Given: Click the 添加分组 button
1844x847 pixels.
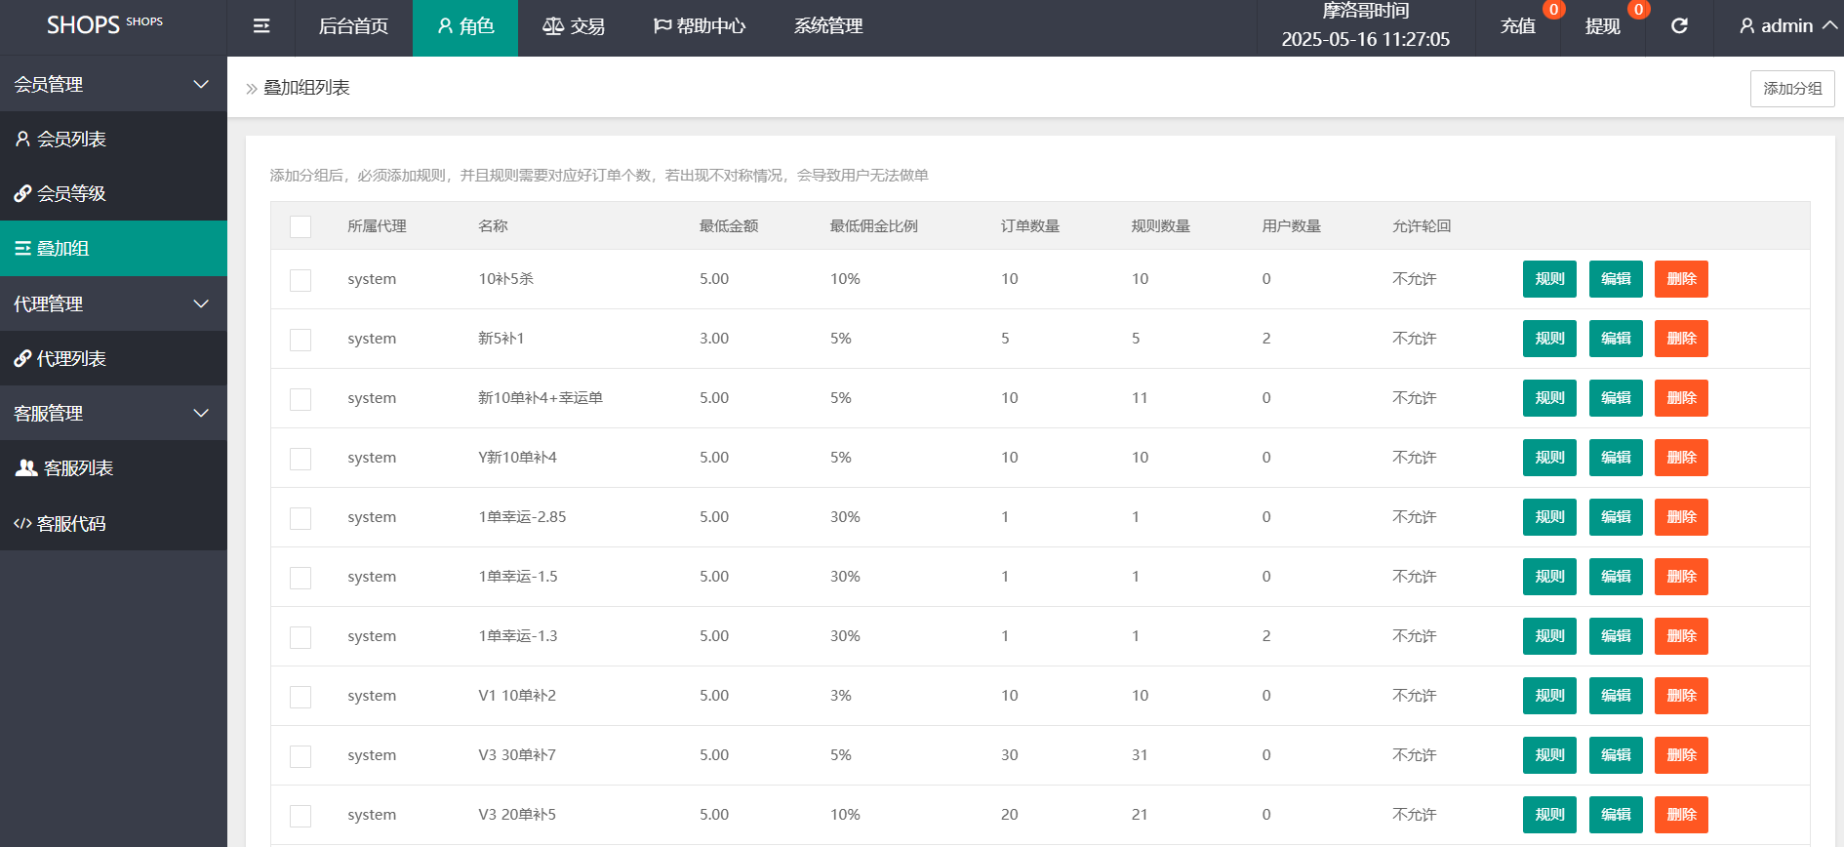Looking at the screenshot, I should (1791, 89).
